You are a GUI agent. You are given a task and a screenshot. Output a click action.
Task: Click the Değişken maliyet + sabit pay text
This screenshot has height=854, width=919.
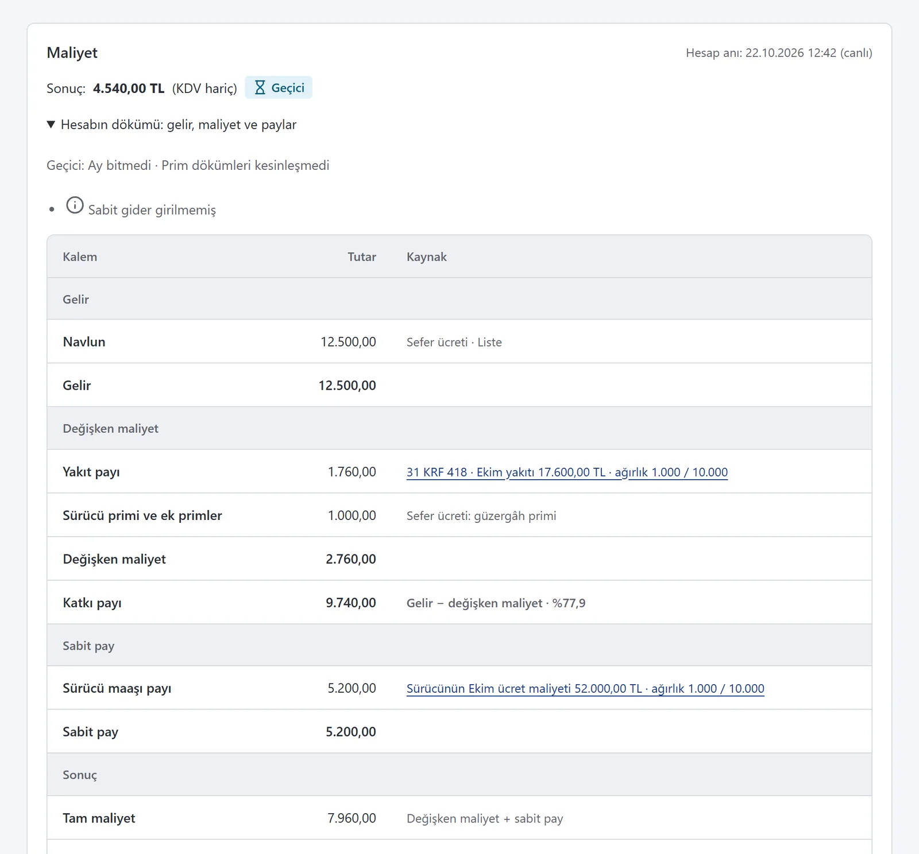pos(485,819)
